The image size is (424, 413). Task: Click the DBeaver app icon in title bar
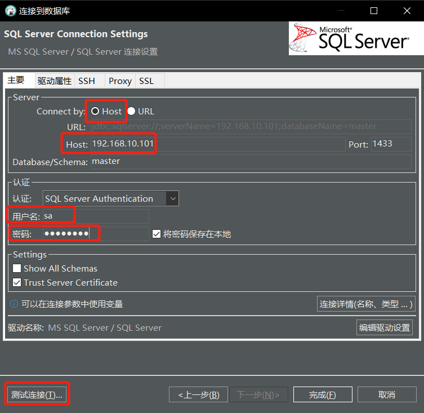coord(11,11)
